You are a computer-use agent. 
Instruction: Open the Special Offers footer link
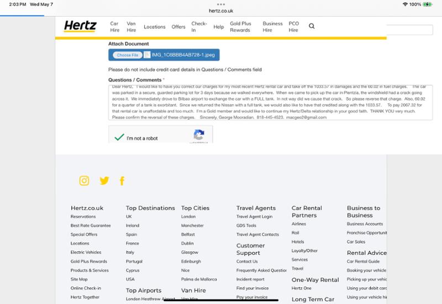tap(84, 234)
